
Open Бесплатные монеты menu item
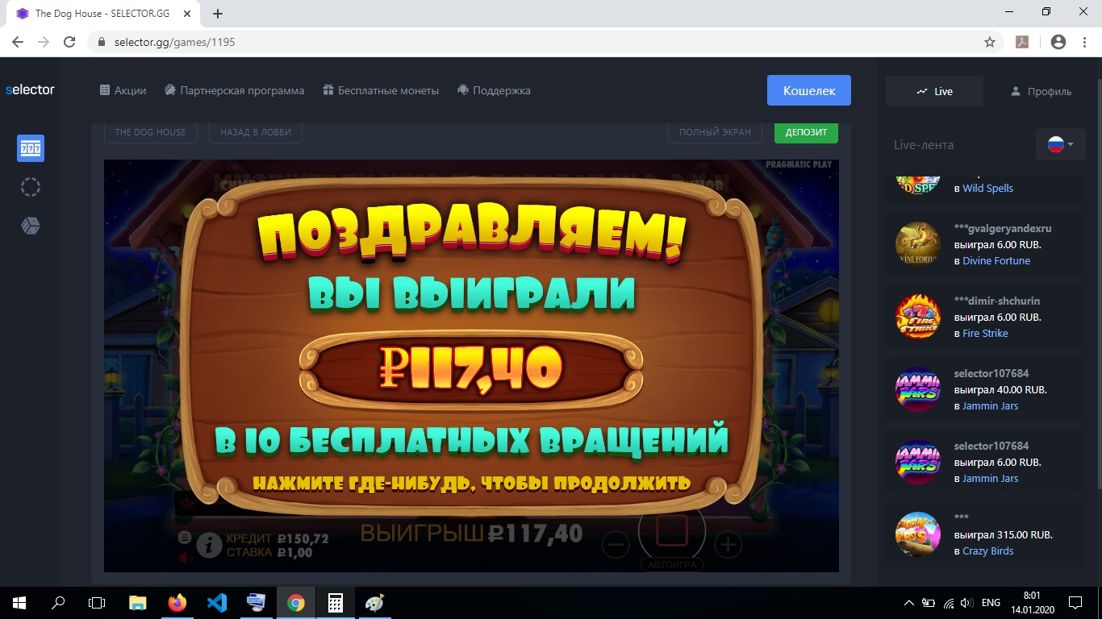pos(381,90)
